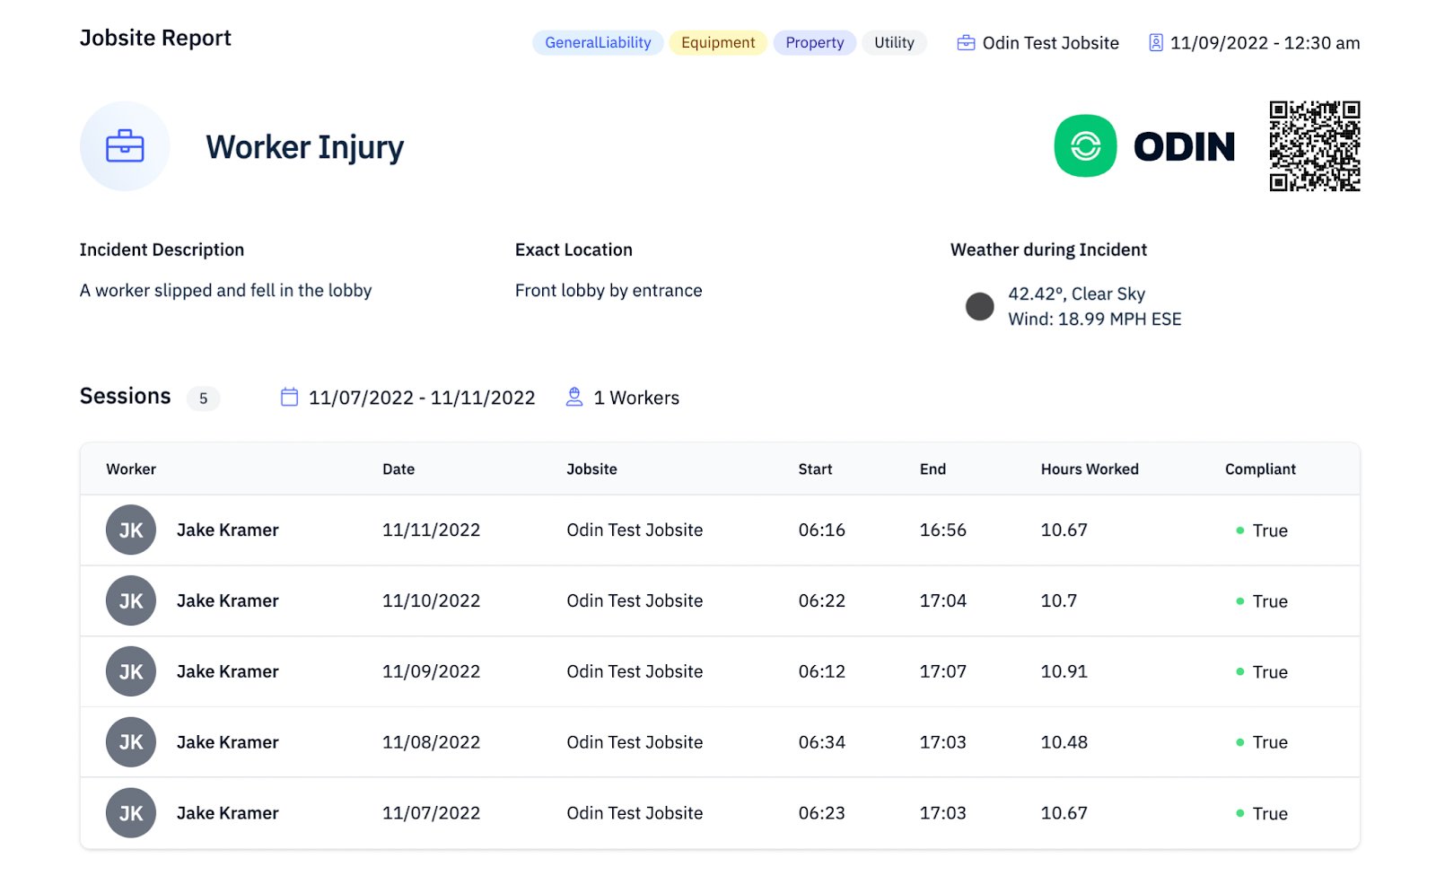The image size is (1436, 876).
Task: Click JK avatar in 11/09/2022 row
Action: pyautogui.click(x=131, y=671)
